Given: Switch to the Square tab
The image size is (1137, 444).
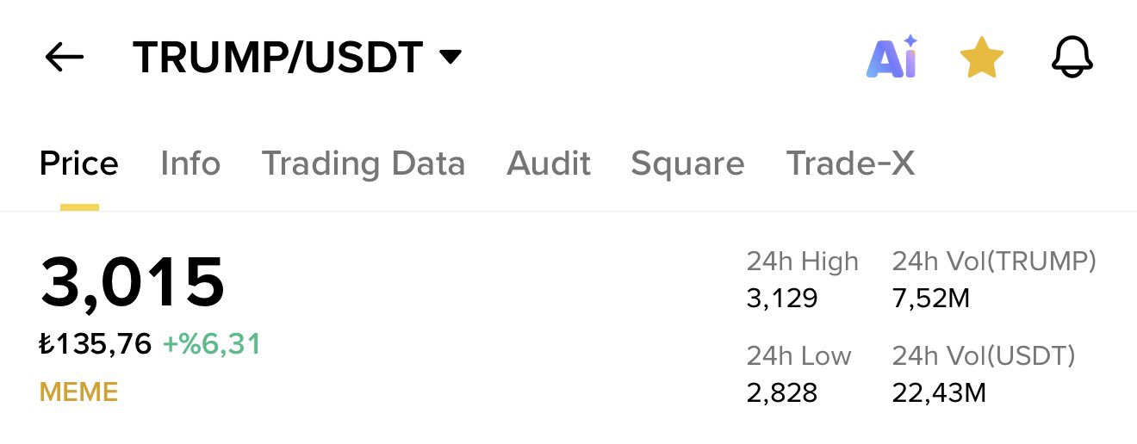Looking at the screenshot, I should pos(687,163).
